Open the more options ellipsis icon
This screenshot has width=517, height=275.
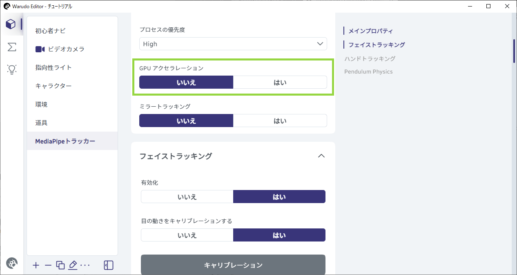[85, 265]
